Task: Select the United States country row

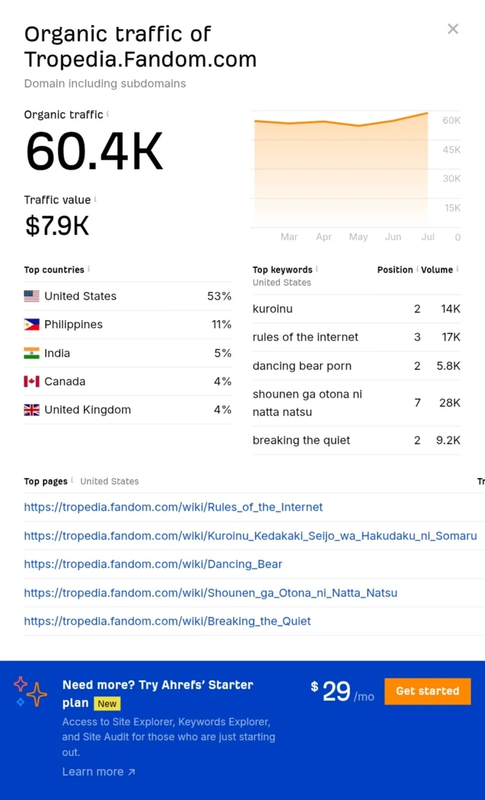Action: point(127,296)
